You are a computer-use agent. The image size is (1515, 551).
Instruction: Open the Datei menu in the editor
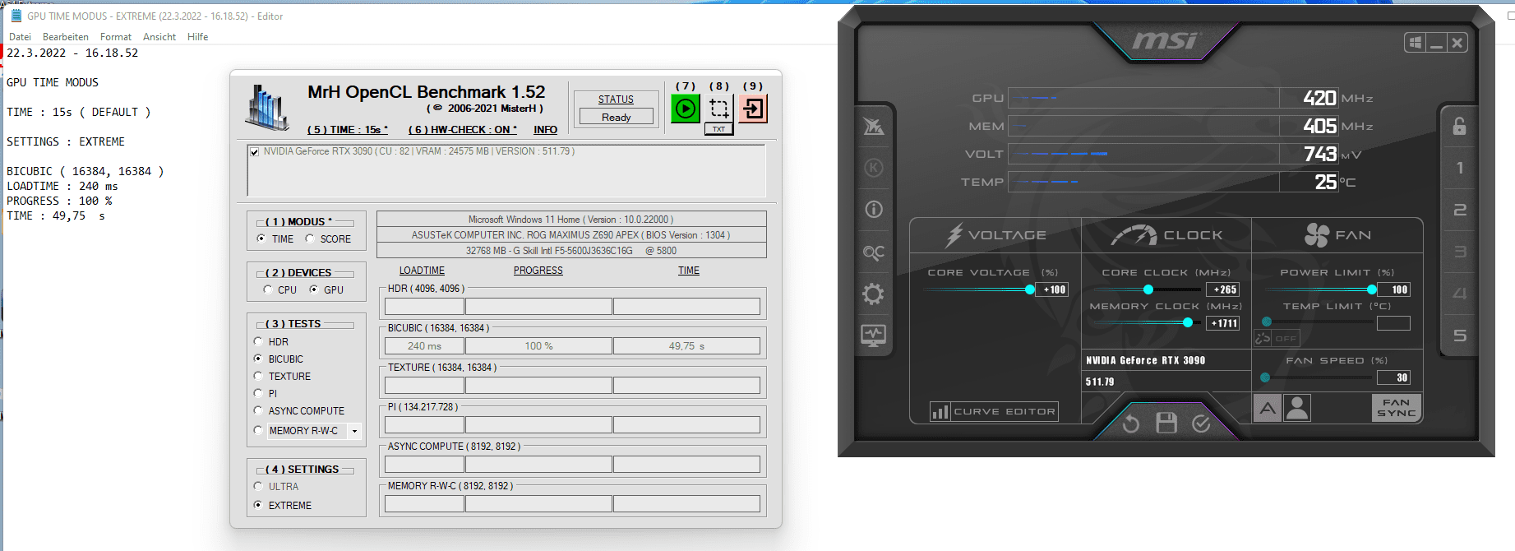pos(20,37)
